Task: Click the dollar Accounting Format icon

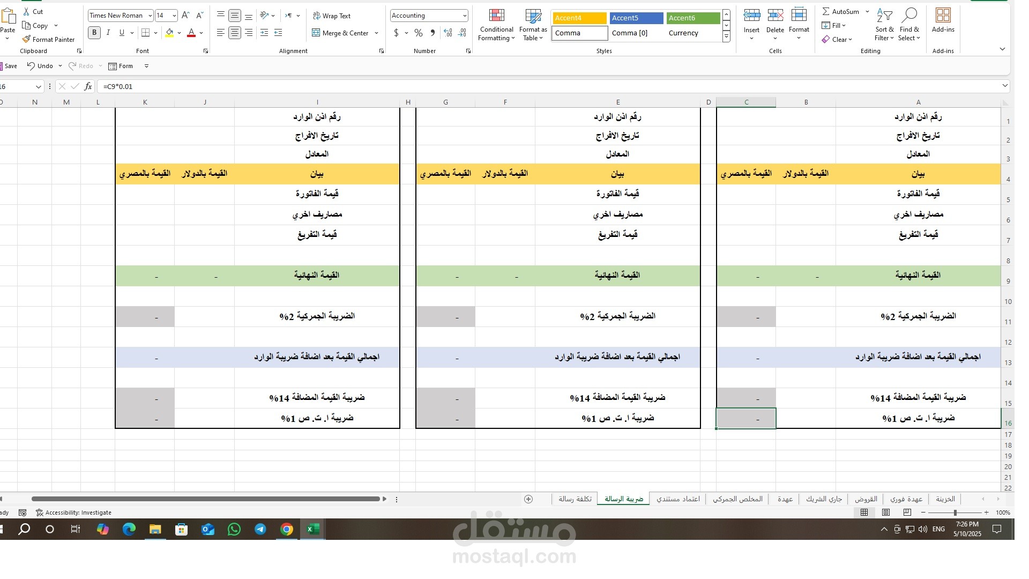Action: tap(396, 33)
